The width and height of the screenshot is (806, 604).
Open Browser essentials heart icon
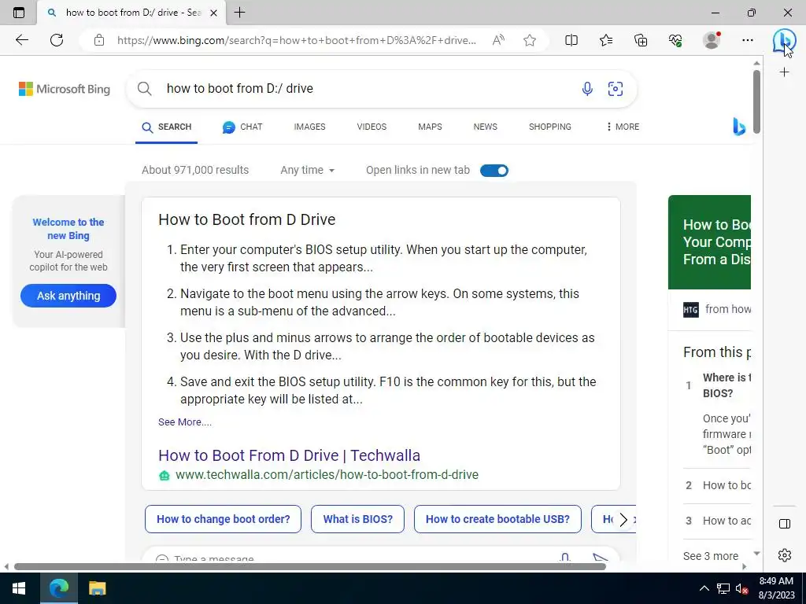[x=675, y=40]
